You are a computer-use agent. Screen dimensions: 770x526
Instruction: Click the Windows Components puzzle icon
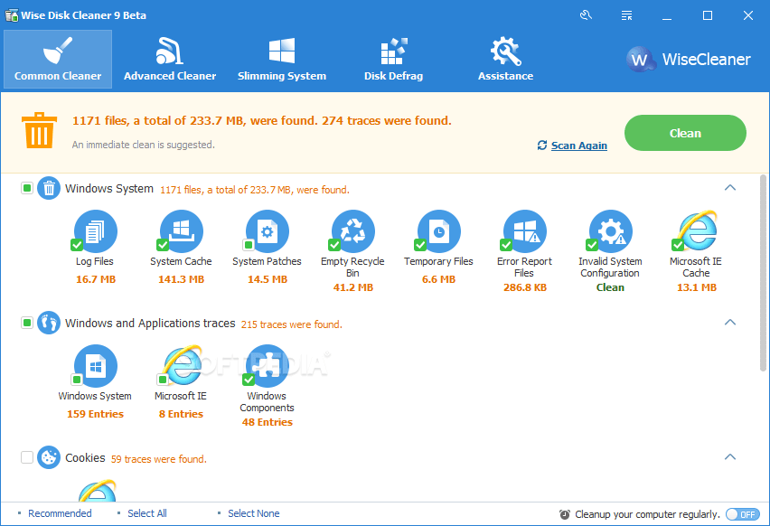click(x=268, y=366)
